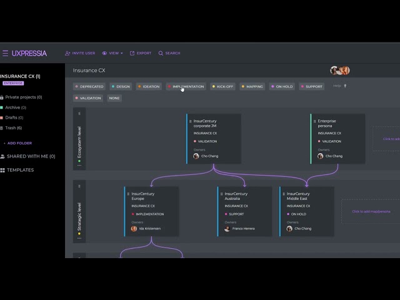Viewport: 400px width, 300px height.
Task: Select the None status filter
Action: 114,98
